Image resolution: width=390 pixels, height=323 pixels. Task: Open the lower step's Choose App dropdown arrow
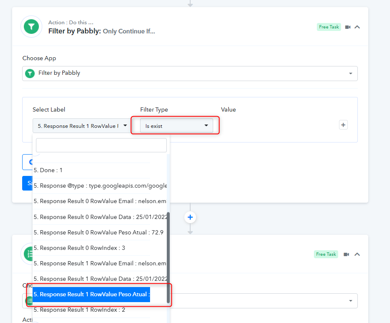click(x=351, y=300)
